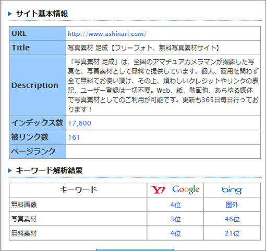This screenshot has height=251, width=266.
Task: Open the 46位 Bing rank for 写真素材
Action: pos(232,219)
